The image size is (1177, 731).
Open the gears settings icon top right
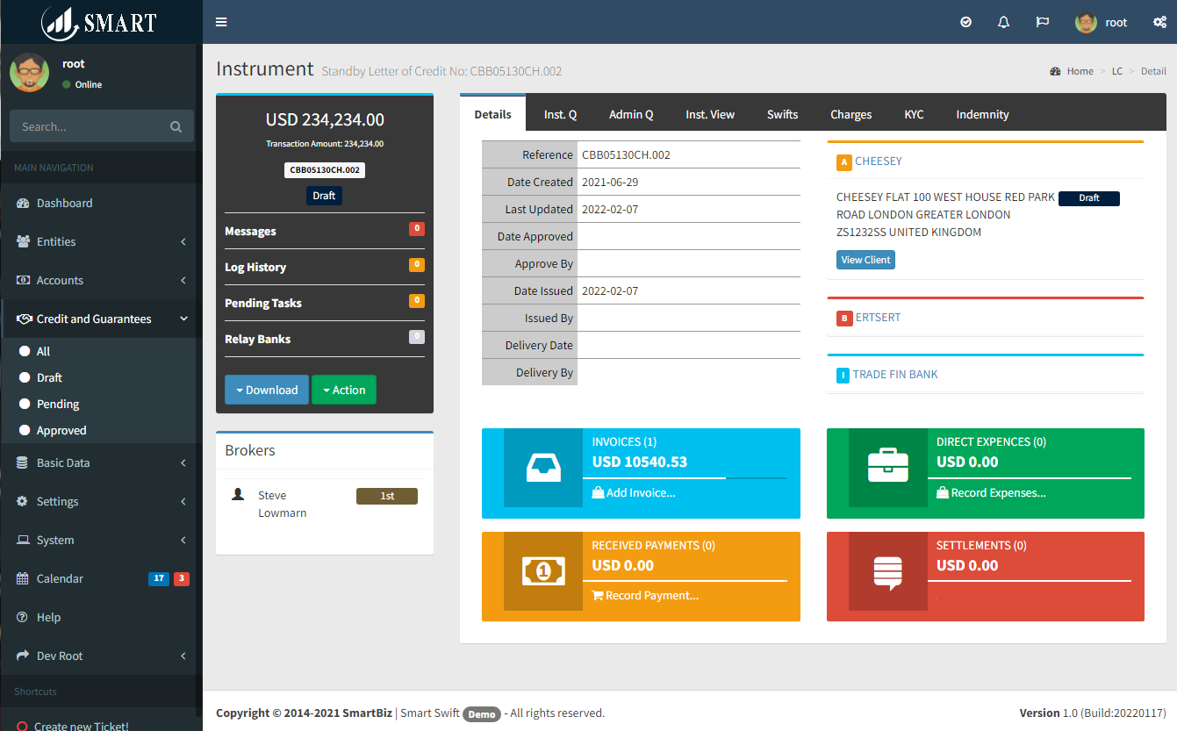1159,22
